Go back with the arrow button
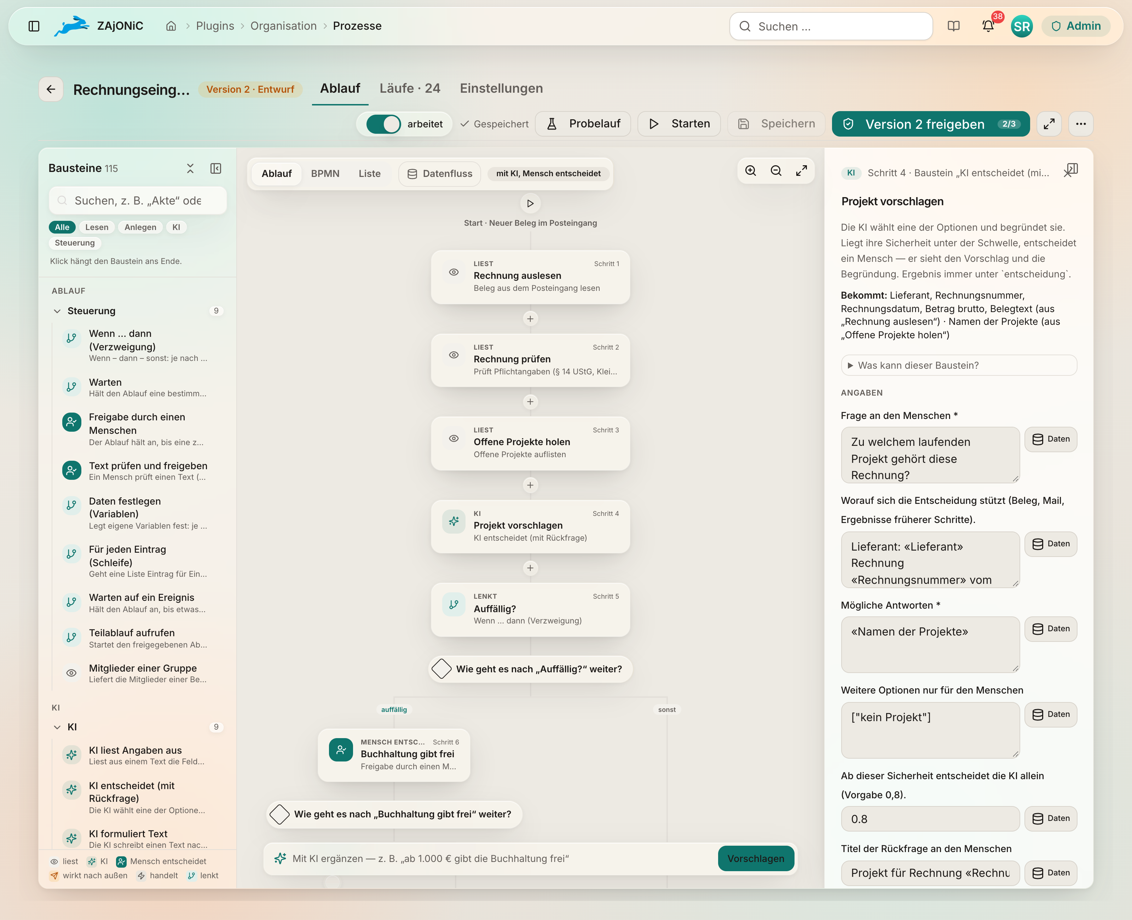The height and width of the screenshot is (920, 1132). 51,89
